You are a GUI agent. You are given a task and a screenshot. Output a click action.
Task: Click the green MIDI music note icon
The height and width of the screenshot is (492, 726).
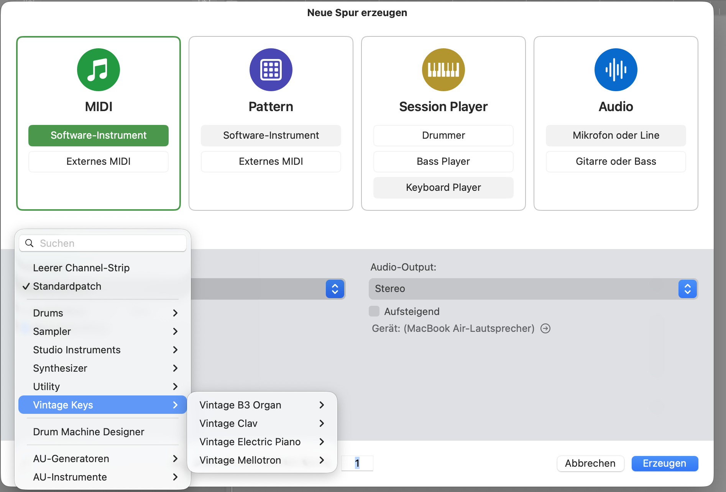pos(99,70)
